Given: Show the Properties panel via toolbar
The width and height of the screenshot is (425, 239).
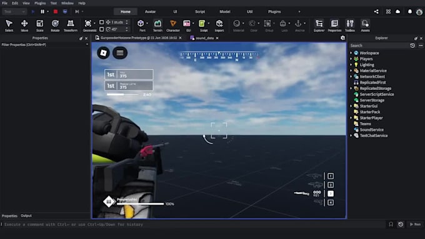Looking at the screenshot, I should (334, 26).
